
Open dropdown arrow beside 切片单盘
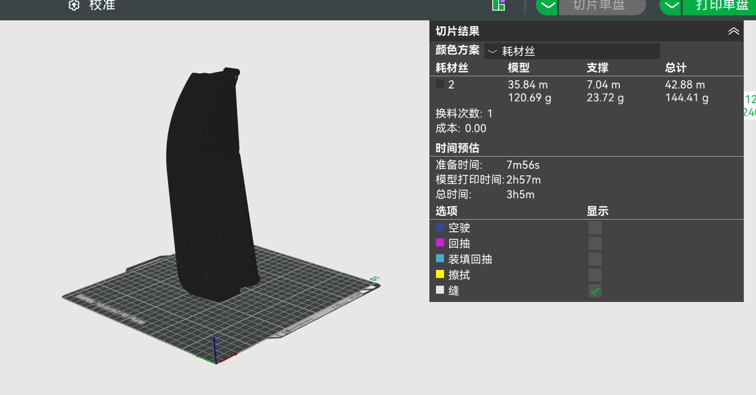(x=547, y=6)
